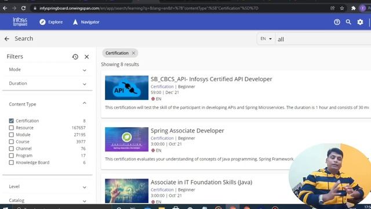
Task: Go back from Search page arrow
Action: pyautogui.click(x=7, y=39)
